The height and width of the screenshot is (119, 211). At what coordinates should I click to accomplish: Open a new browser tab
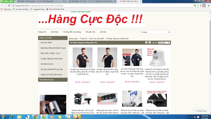[144, 1]
